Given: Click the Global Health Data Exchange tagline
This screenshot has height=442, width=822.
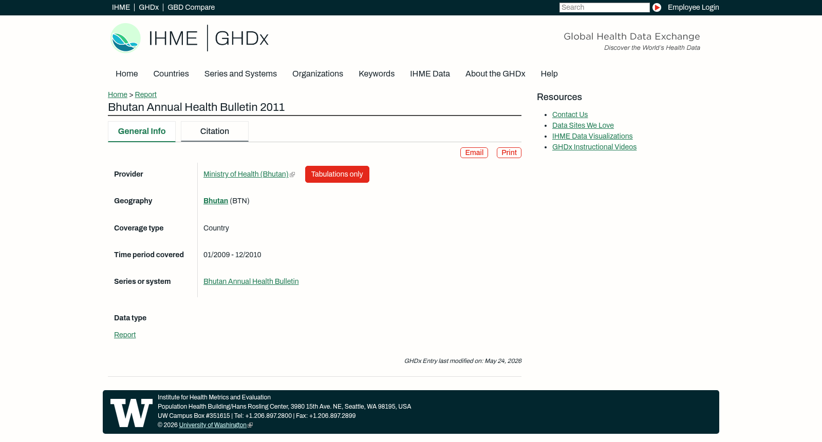Looking at the screenshot, I should pos(632,36).
